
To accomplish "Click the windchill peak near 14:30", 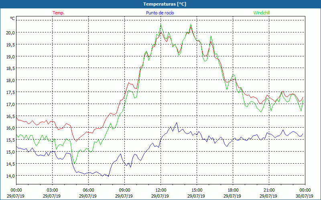I will click(x=191, y=24).
